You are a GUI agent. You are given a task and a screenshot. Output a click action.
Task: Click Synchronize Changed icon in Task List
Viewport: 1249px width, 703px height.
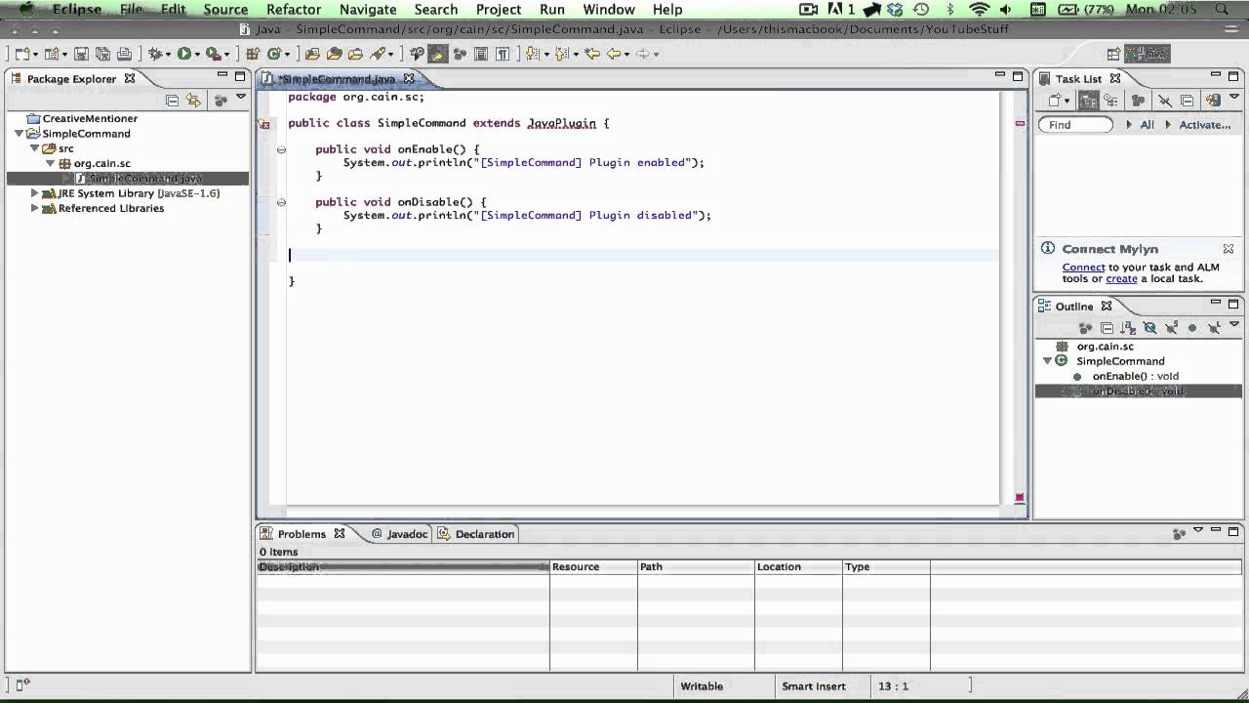tap(1213, 100)
